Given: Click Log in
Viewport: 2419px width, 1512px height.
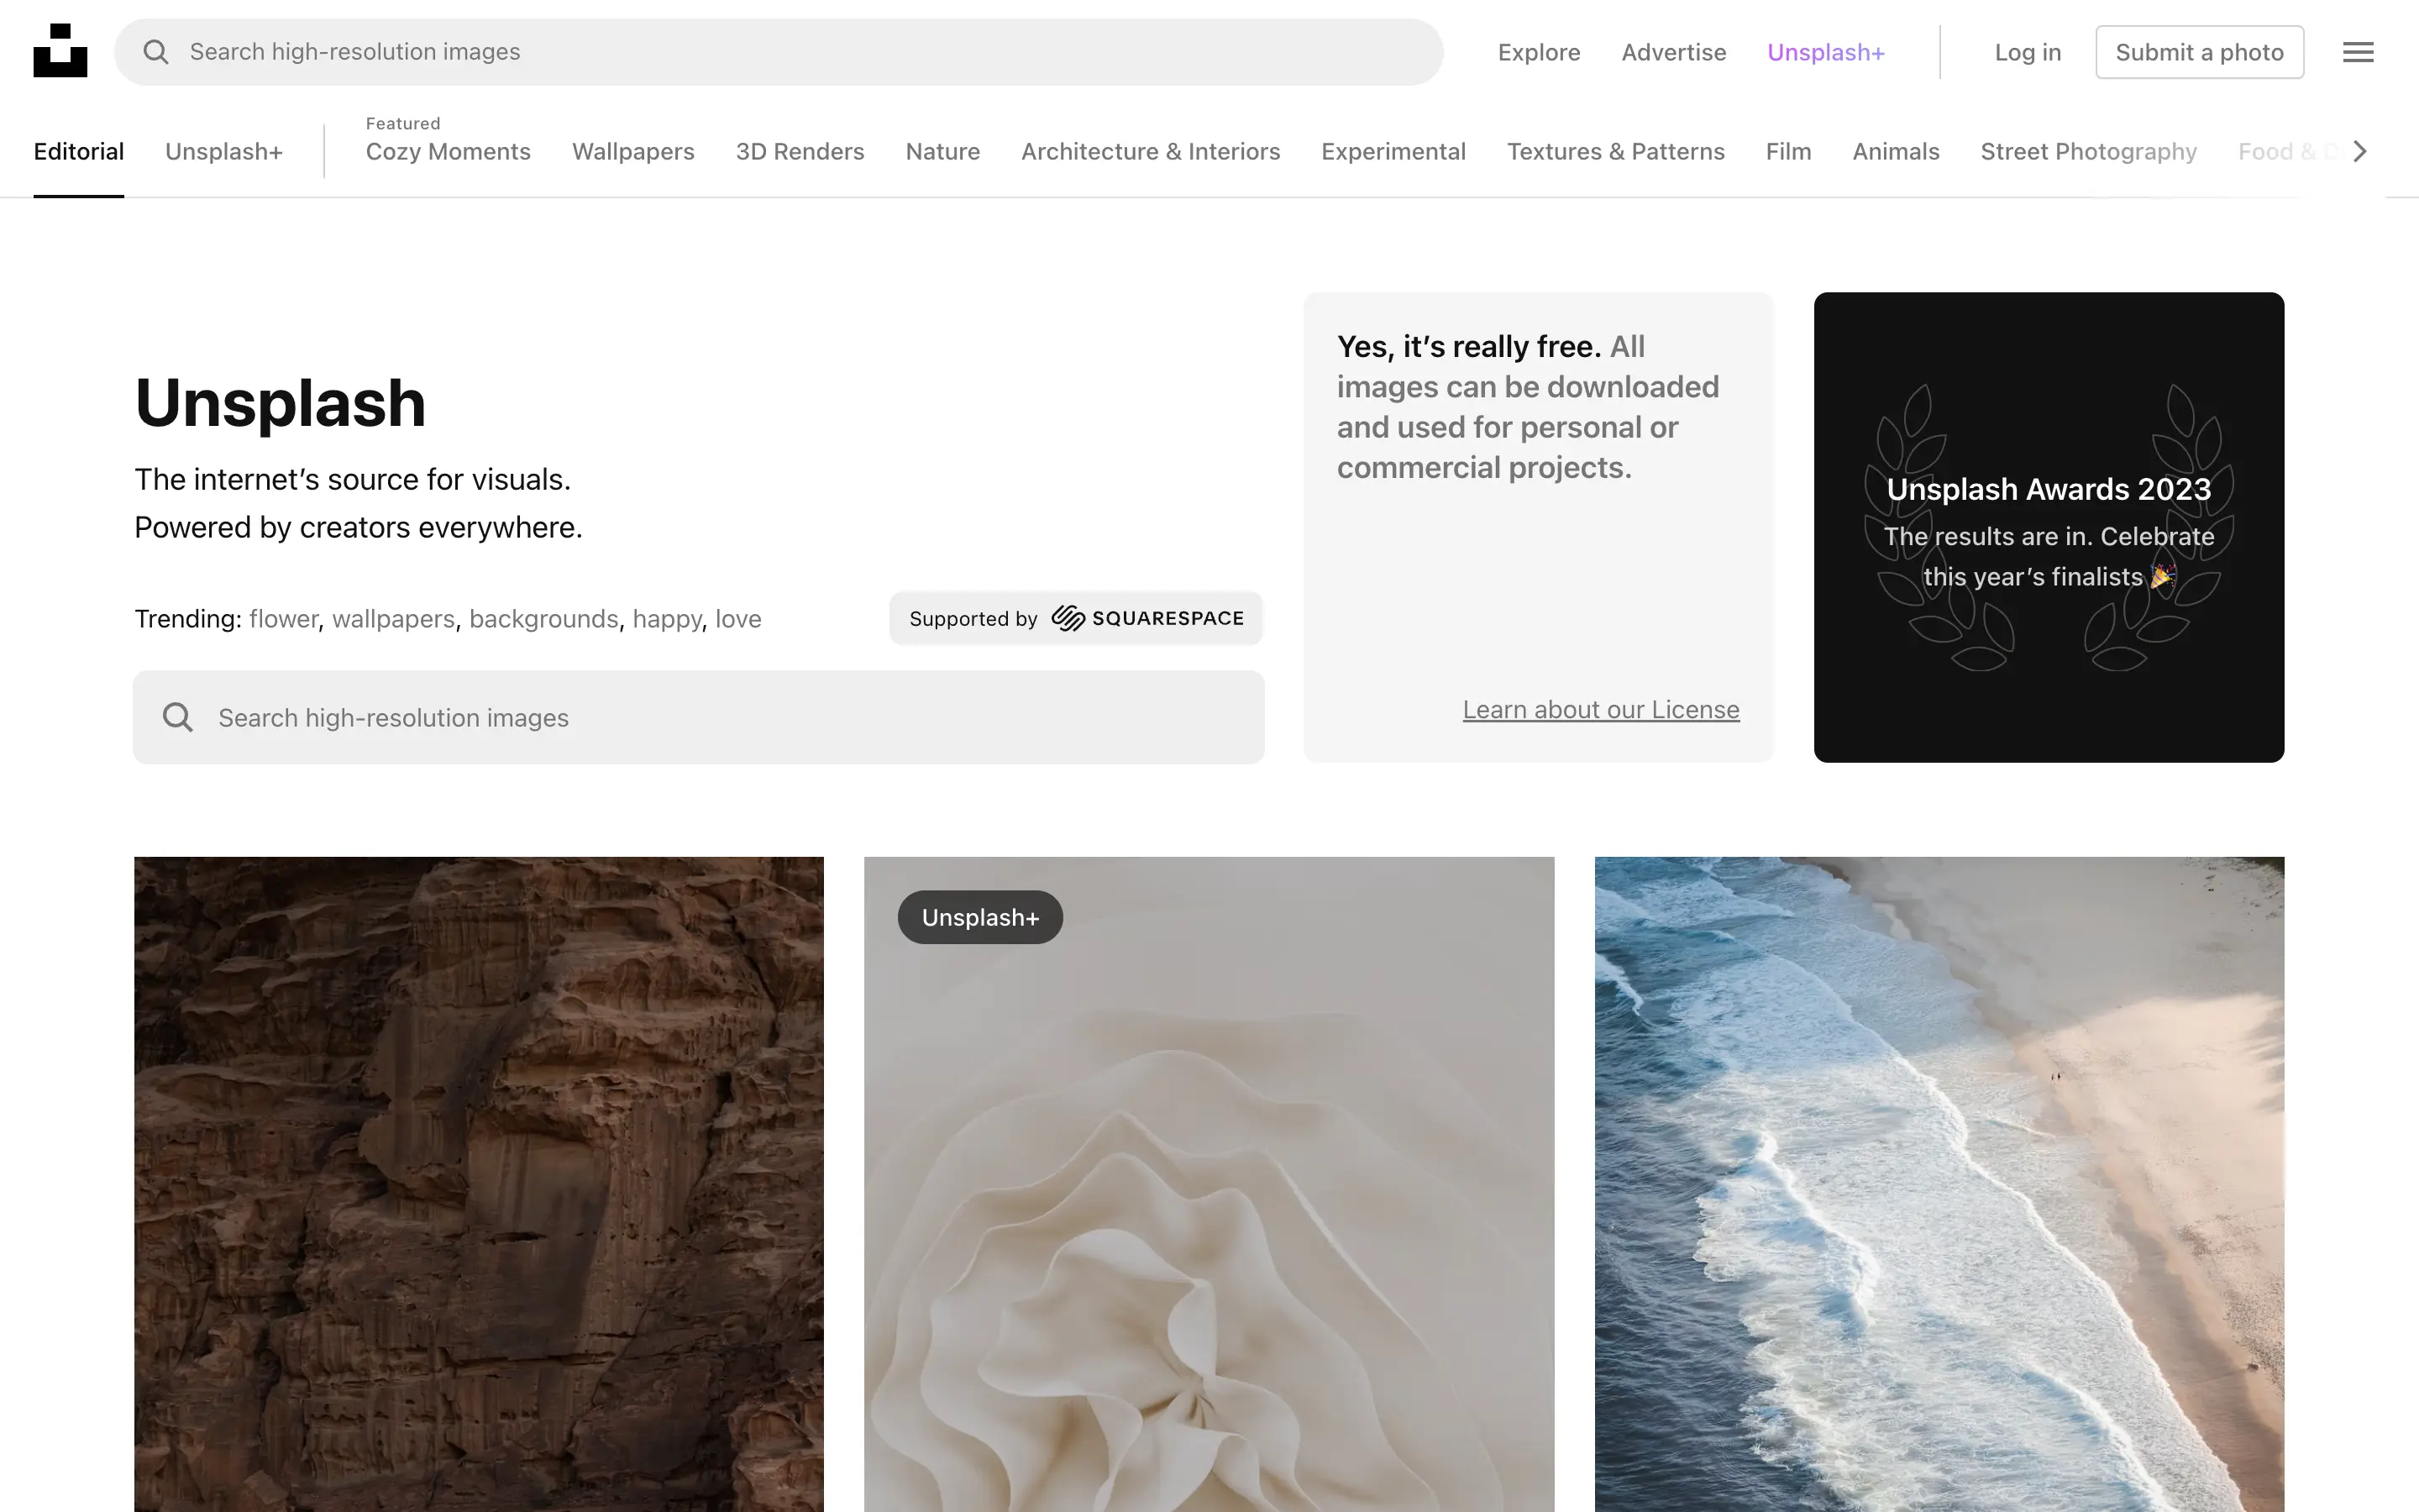Looking at the screenshot, I should [x=2027, y=52].
